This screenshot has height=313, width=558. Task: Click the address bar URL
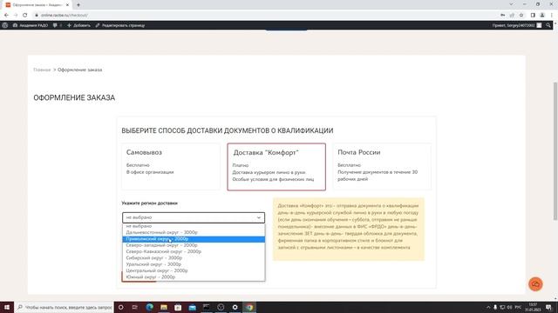point(65,16)
